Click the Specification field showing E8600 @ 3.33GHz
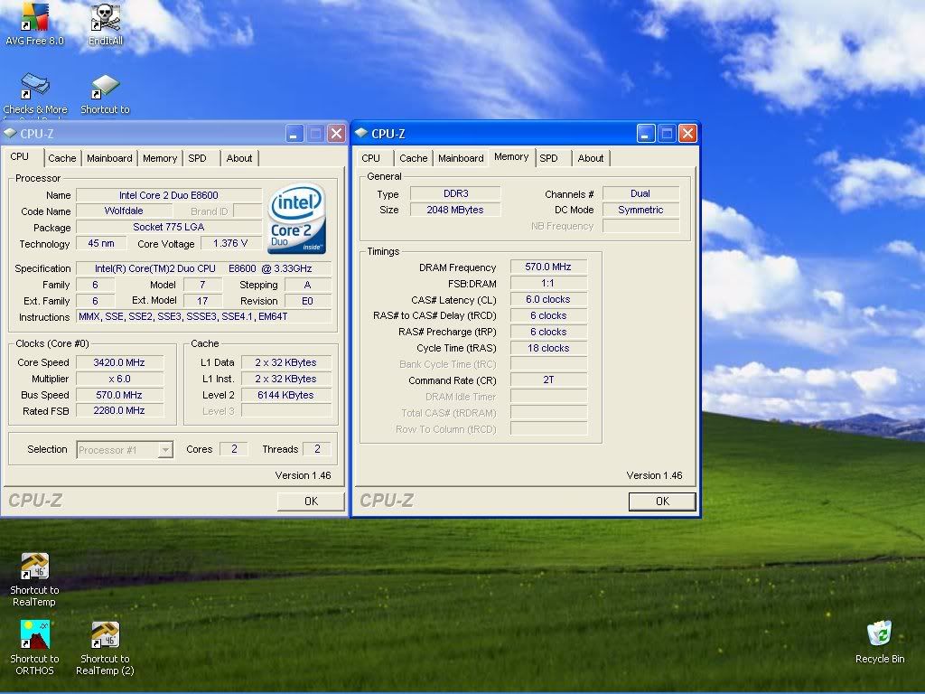The height and width of the screenshot is (694, 925). click(x=203, y=268)
